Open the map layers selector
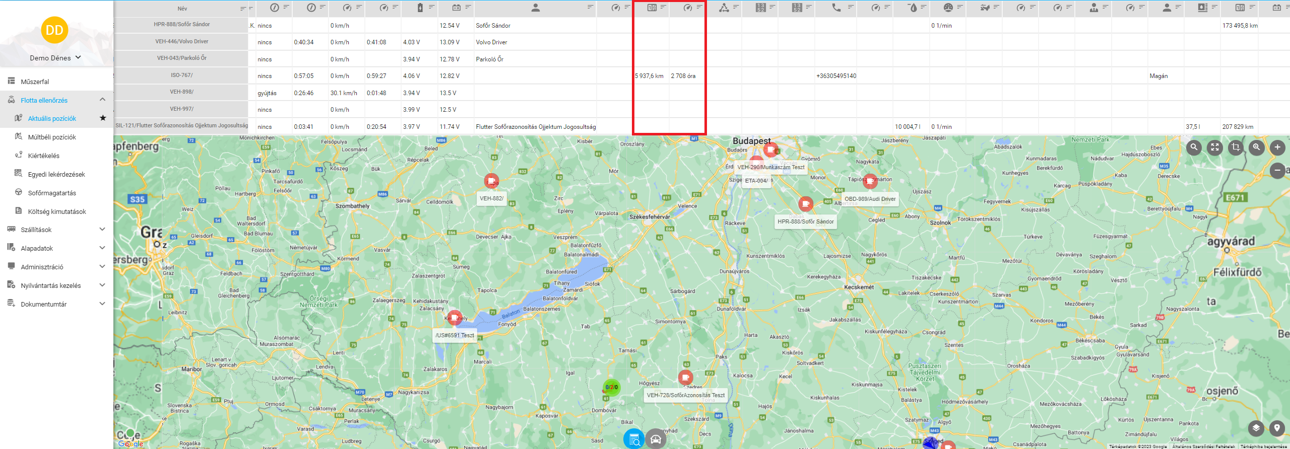The image size is (1290, 449). [1256, 428]
